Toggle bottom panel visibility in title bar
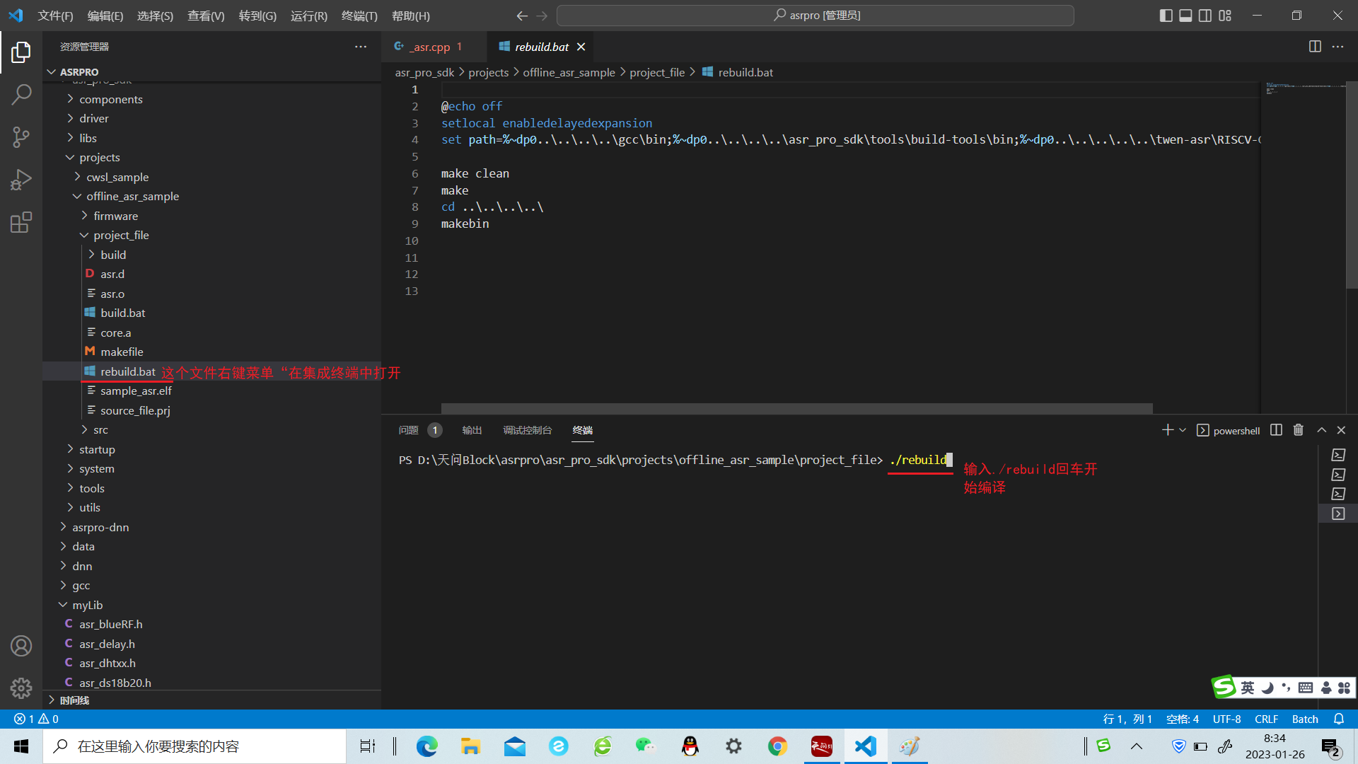The height and width of the screenshot is (764, 1358). click(x=1185, y=16)
